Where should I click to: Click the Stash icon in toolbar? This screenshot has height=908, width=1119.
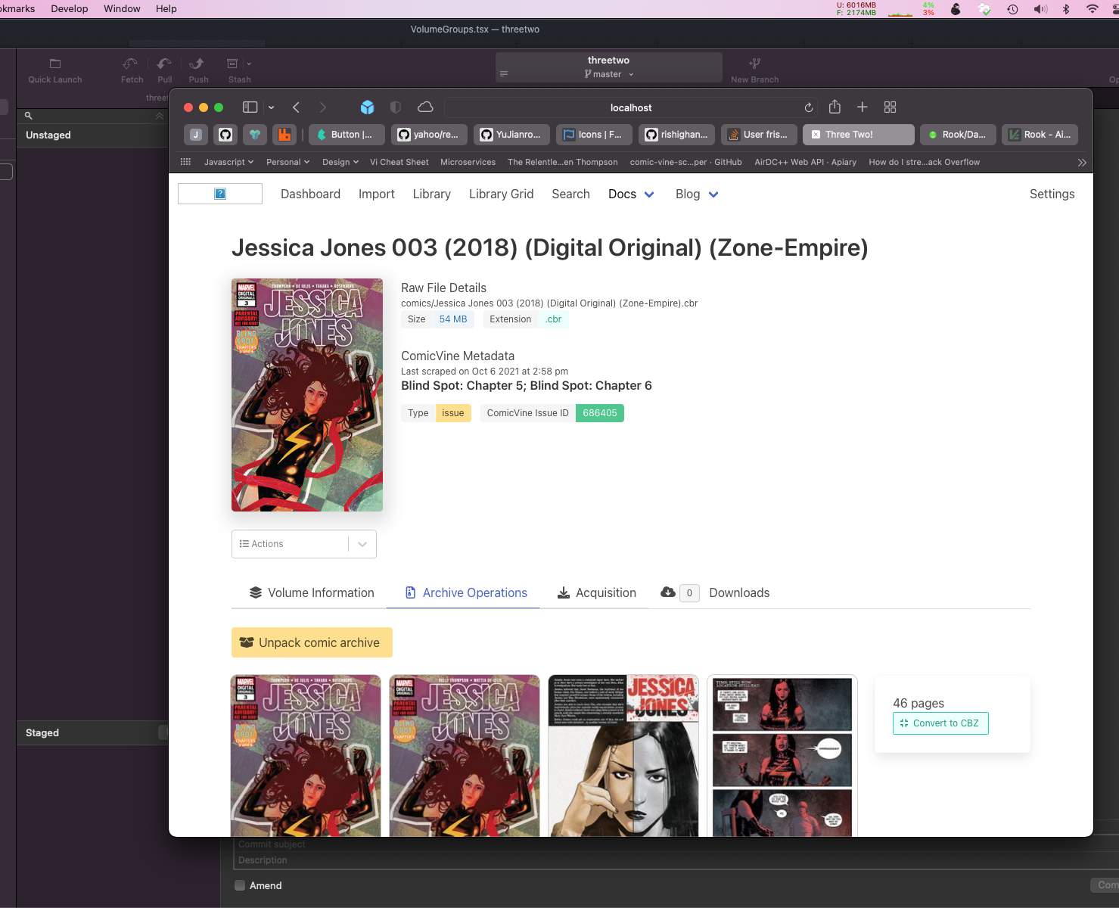[233, 64]
